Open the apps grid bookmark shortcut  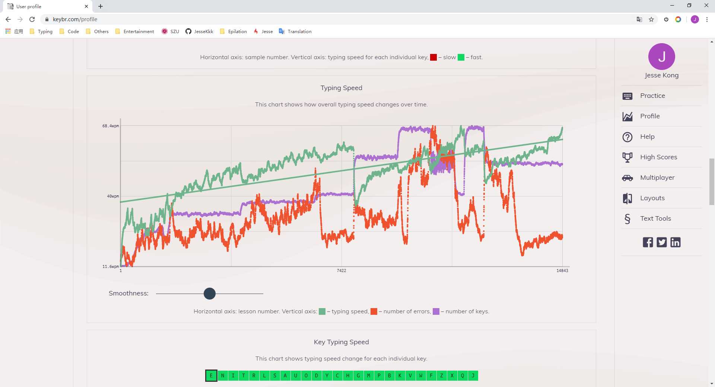(x=14, y=32)
